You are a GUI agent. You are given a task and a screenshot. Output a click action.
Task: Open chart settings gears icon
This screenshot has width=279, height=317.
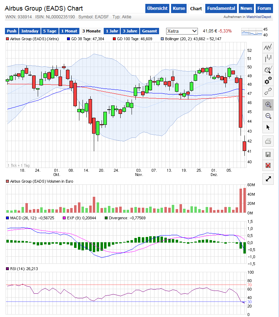tap(268, 80)
